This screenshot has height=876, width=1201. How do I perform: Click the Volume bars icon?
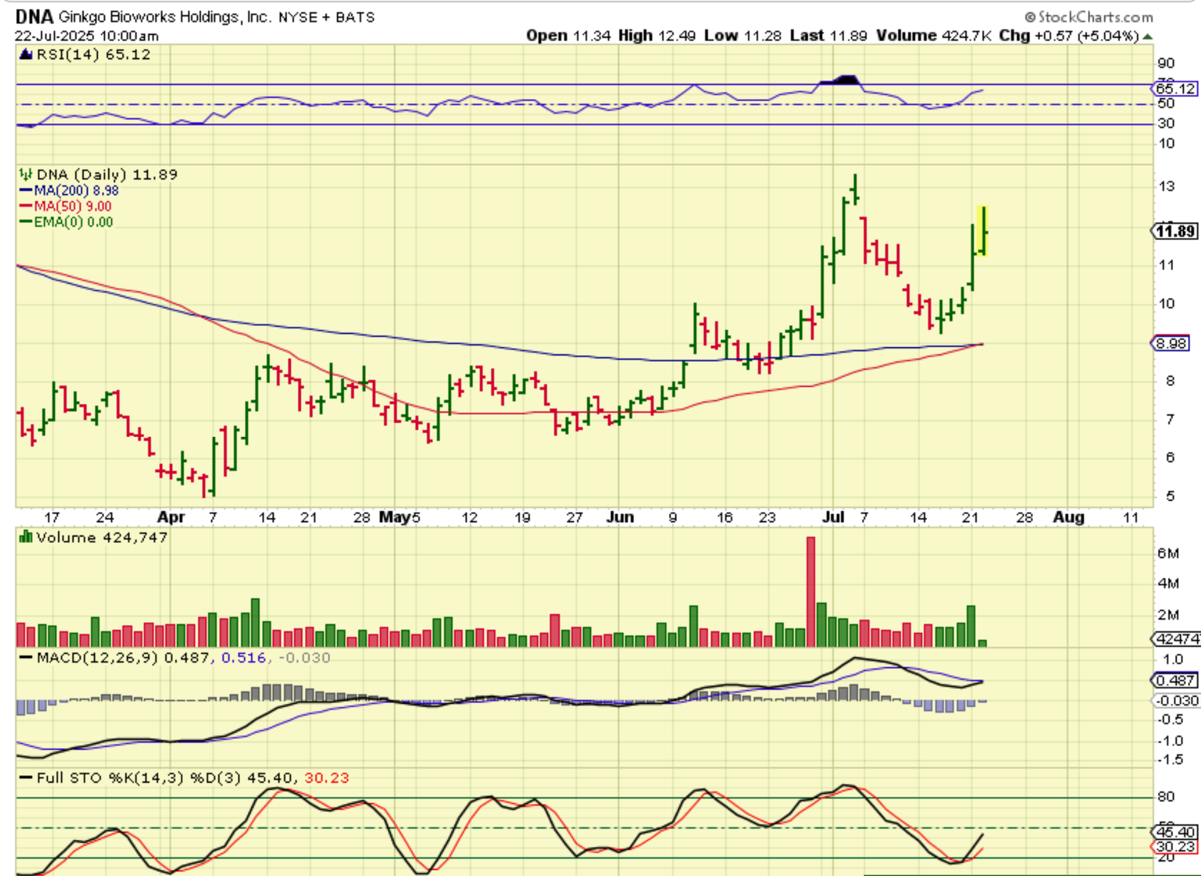(x=26, y=538)
